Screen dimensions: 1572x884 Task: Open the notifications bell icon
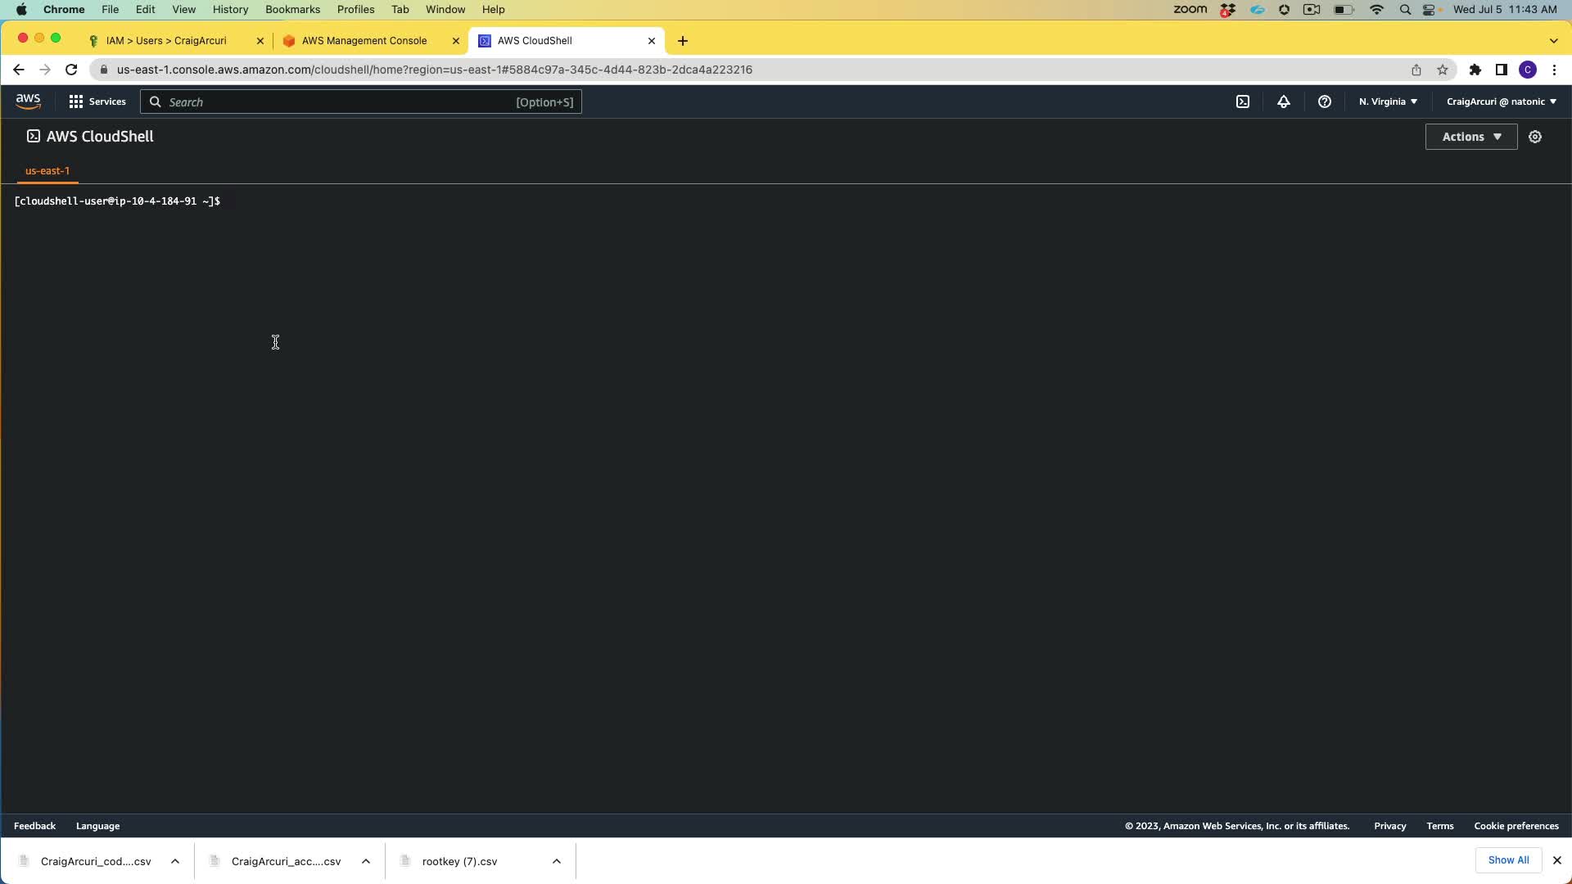pyautogui.click(x=1284, y=101)
